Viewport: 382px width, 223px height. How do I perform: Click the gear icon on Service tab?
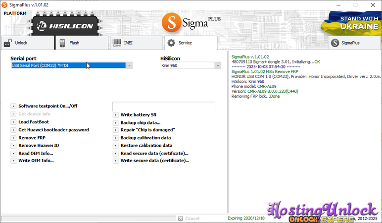[x=171, y=43]
